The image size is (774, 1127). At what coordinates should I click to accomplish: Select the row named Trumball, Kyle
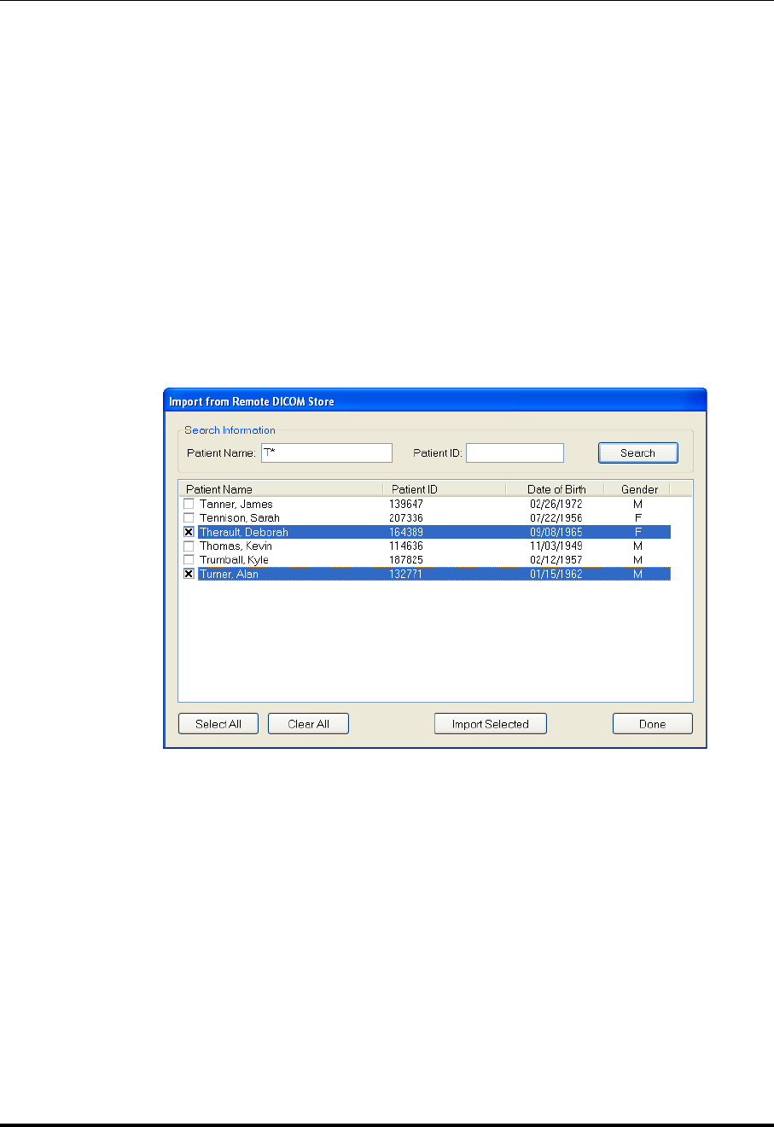[x=425, y=559]
